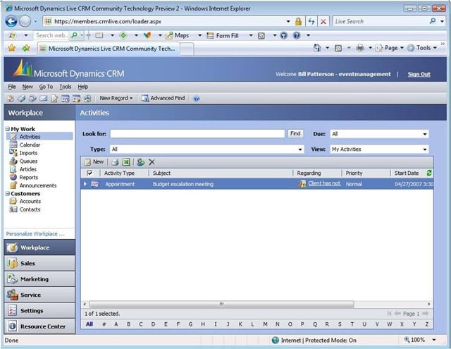Click the Accounts folder icon
This screenshot has width=451, height=349.
click(13, 201)
